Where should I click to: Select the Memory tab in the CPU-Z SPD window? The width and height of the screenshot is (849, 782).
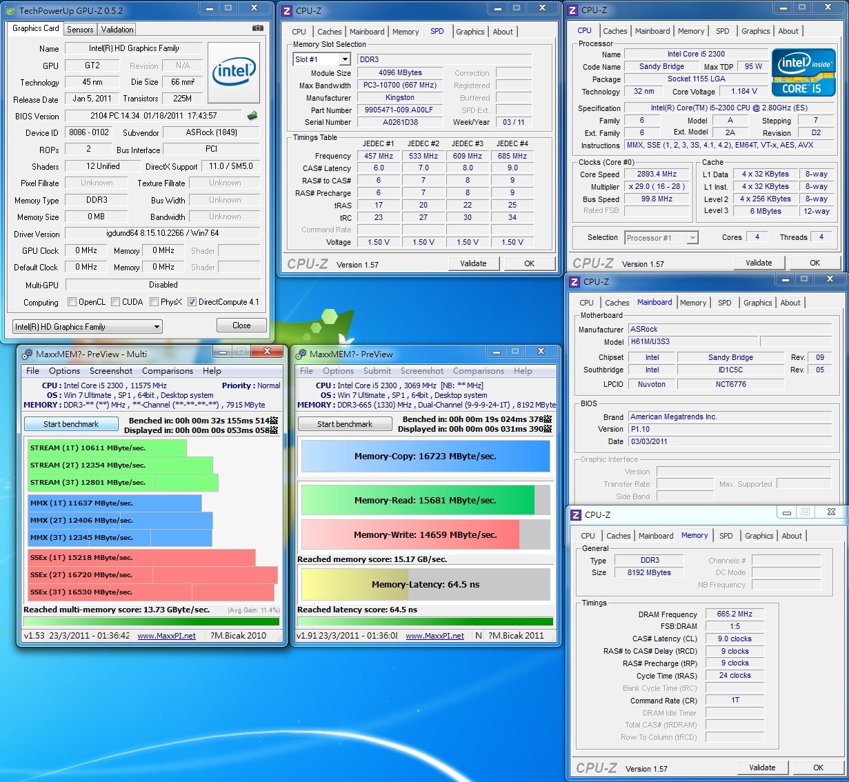click(x=406, y=32)
